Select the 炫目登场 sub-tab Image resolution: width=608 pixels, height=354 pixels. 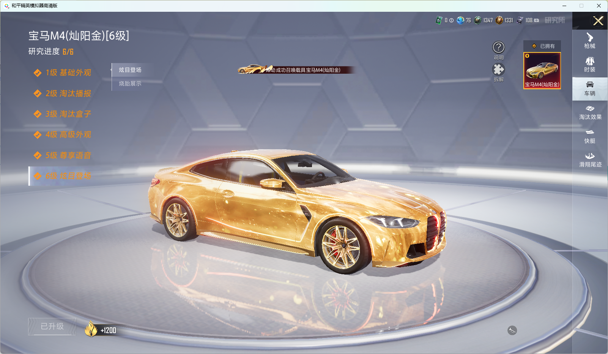point(130,70)
